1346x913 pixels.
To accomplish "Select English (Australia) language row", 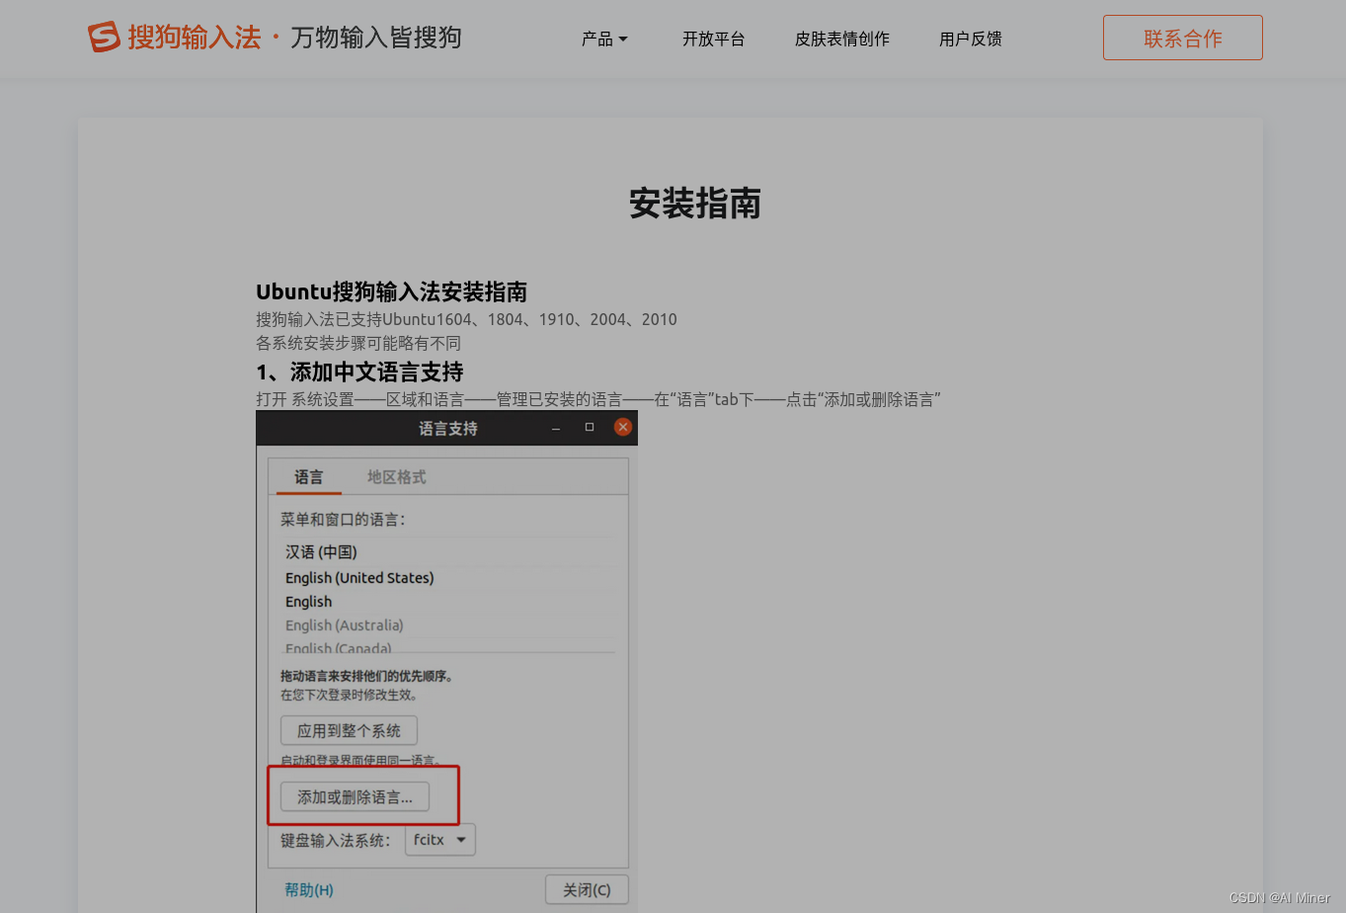I will [447, 625].
